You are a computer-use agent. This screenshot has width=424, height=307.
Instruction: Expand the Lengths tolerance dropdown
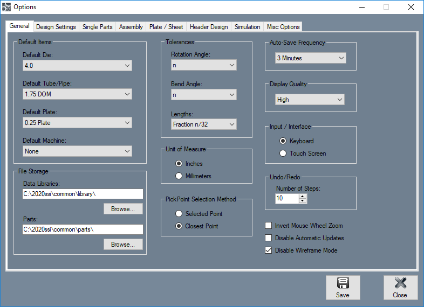(203, 124)
